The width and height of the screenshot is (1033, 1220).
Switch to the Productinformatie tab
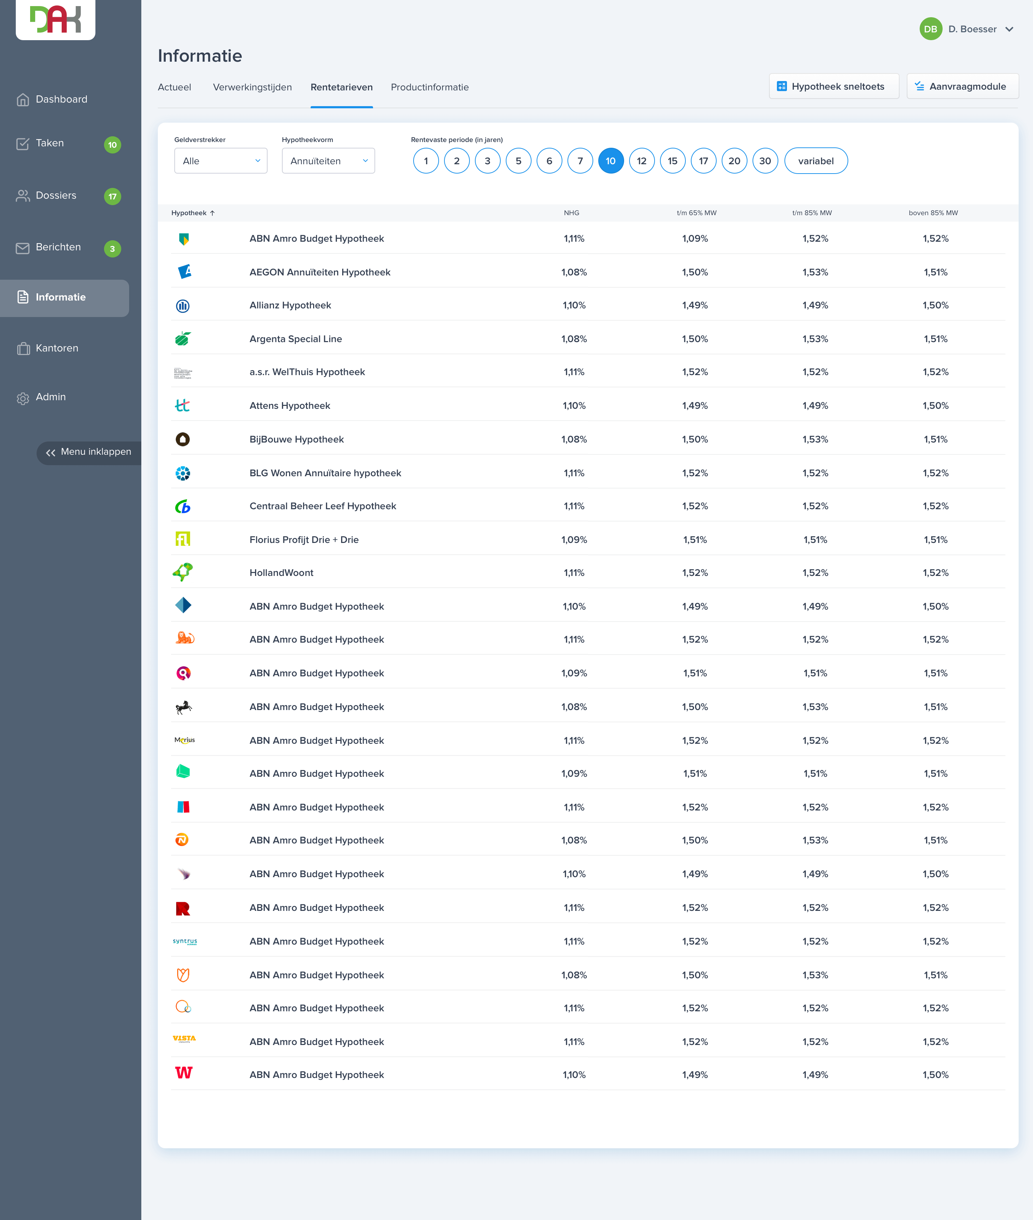429,87
